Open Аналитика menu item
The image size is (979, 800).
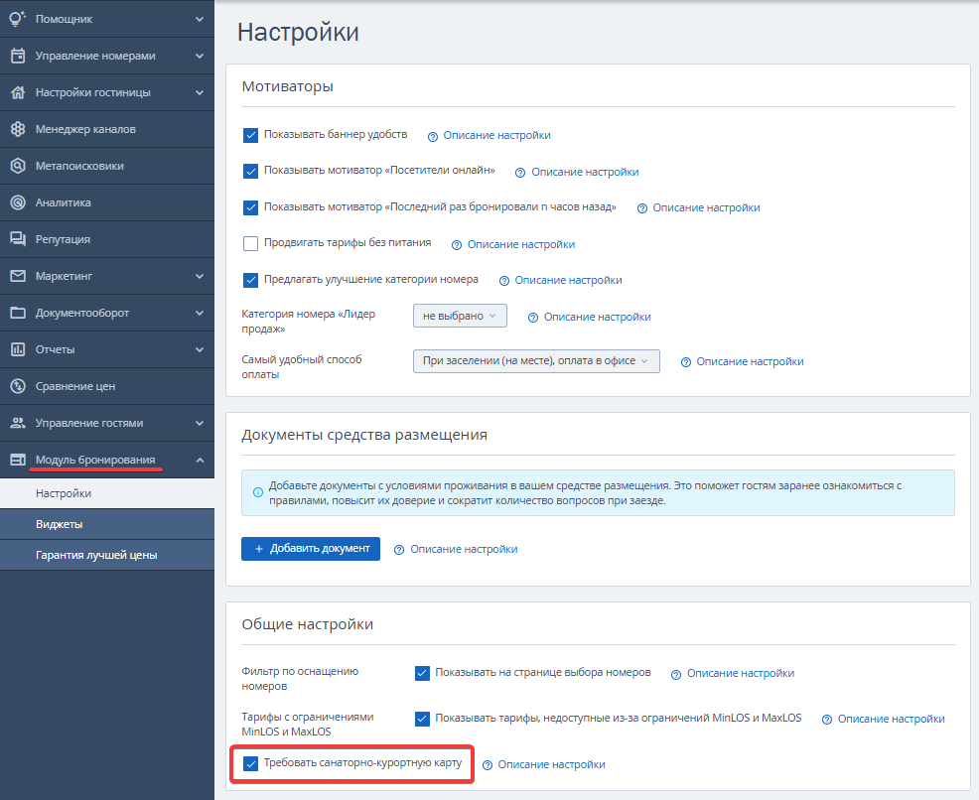(x=107, y=202)
